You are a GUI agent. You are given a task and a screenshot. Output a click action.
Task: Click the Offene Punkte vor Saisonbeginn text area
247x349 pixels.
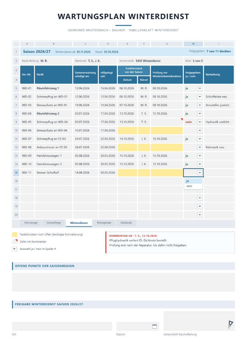coord(123,282)
